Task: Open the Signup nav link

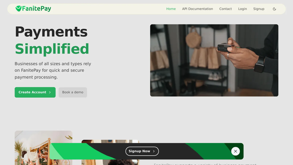Action: click(259, 9)
